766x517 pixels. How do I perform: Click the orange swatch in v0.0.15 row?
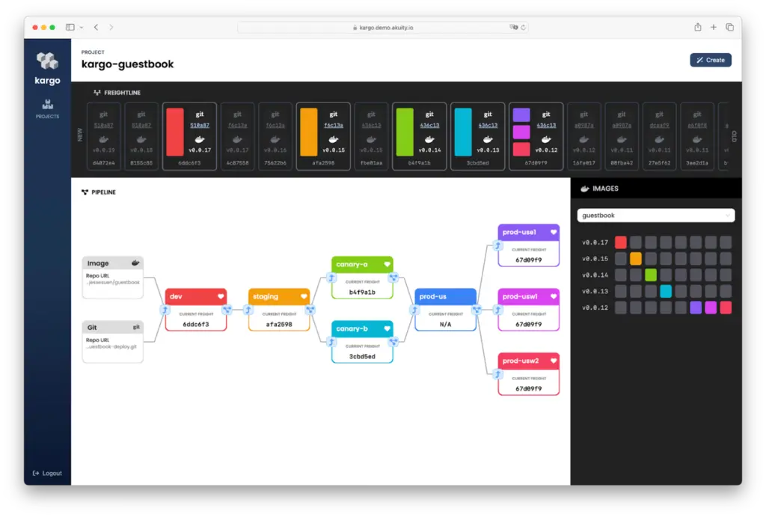(636, 259)
